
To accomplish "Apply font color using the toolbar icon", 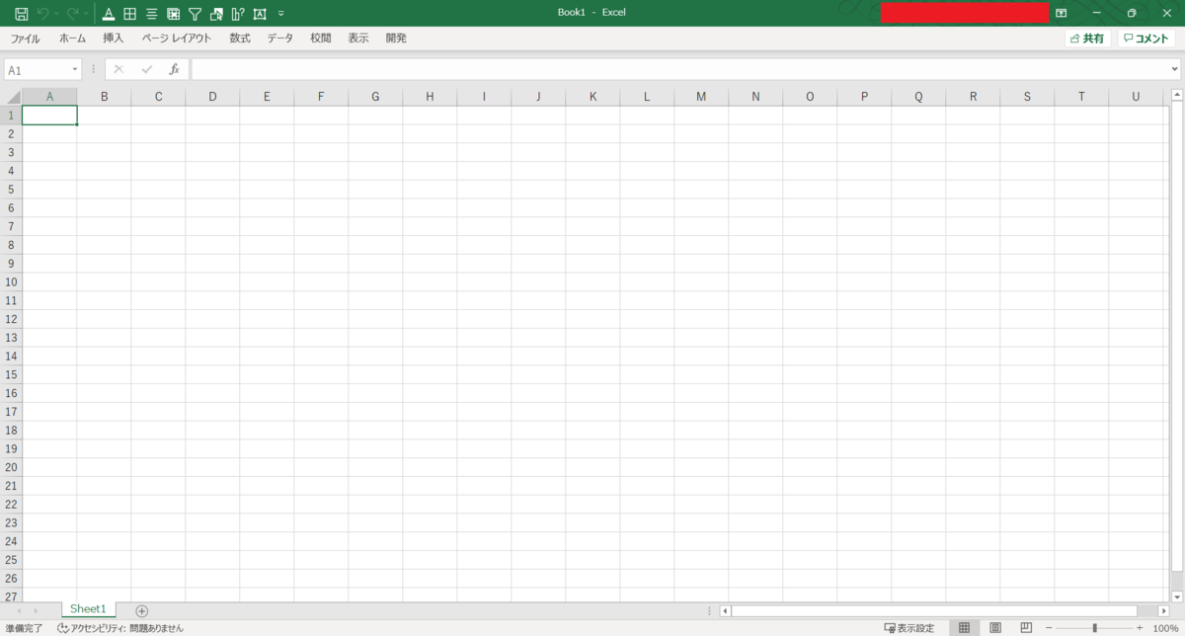I will (109, 13).
